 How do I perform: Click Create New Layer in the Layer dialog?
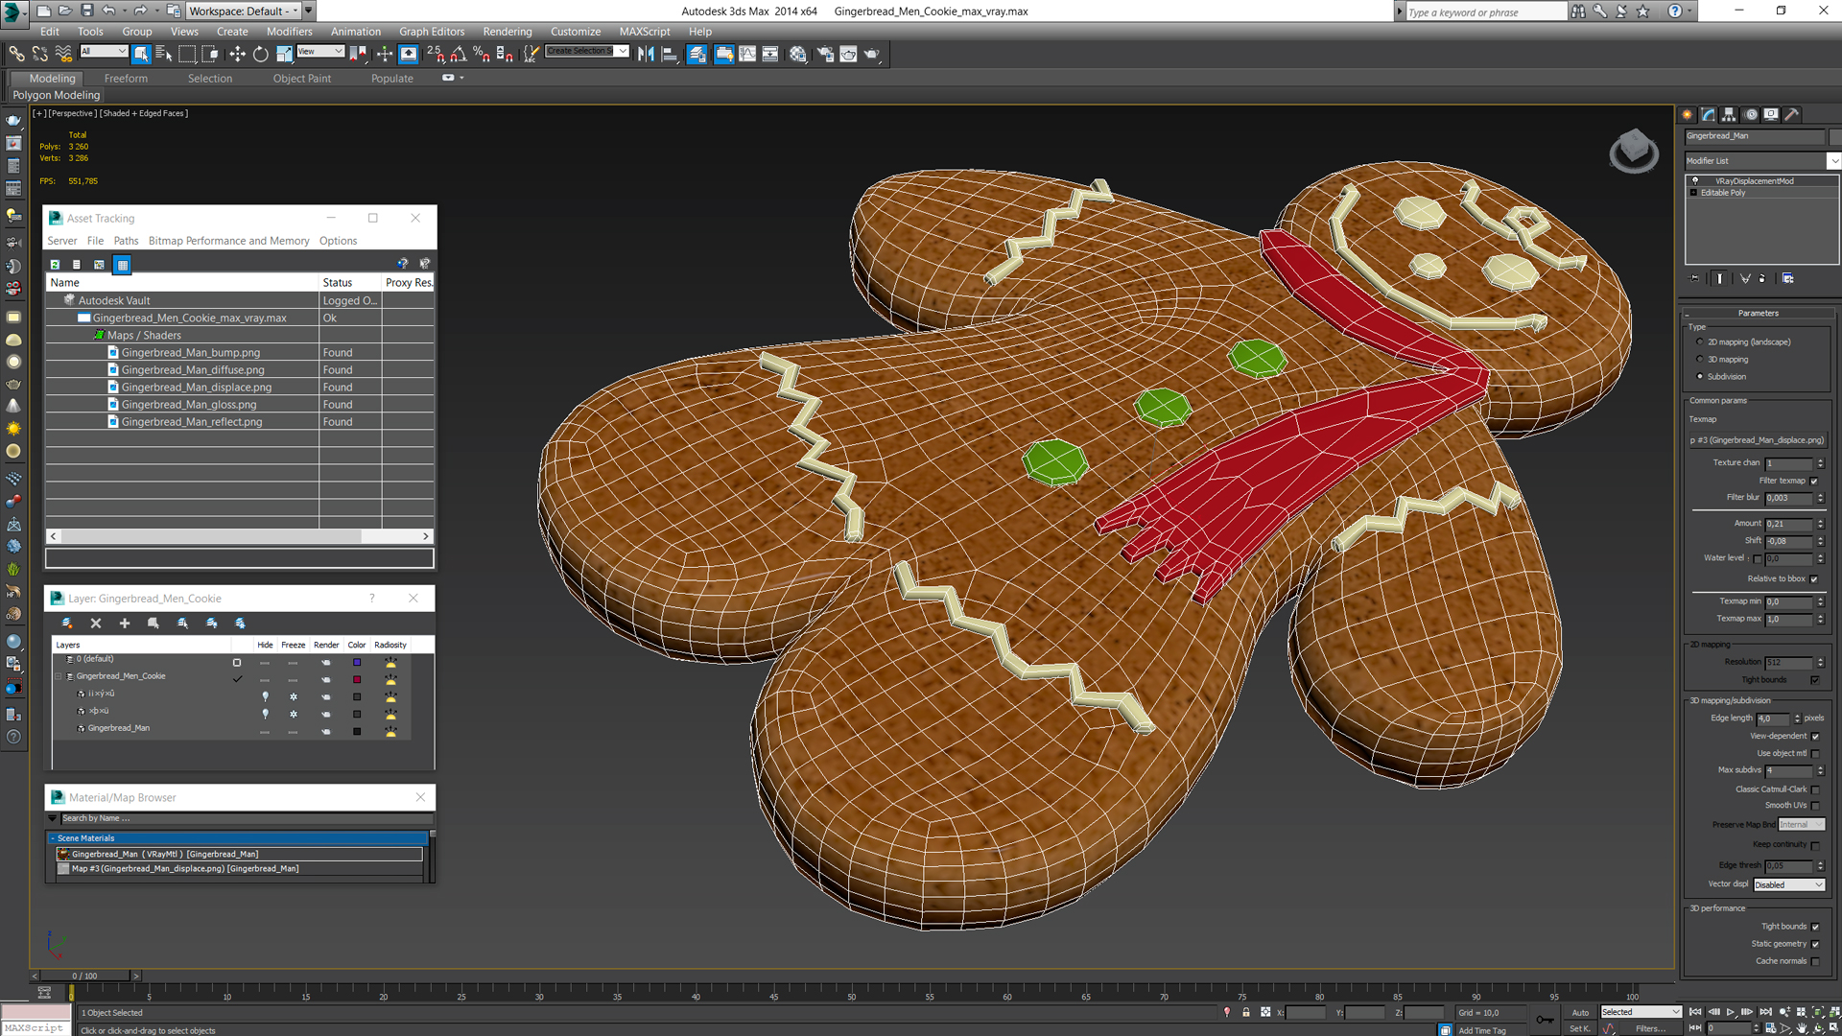[67, 624]
